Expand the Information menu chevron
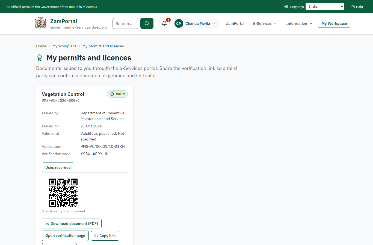Screen dimensions: 373x245 311,23
